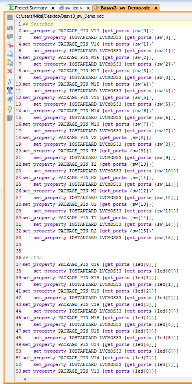Click the PACKAGE_PIN T1 line for sw[14]
Viewport: 192px width, 384px height.
click(88, 218)
